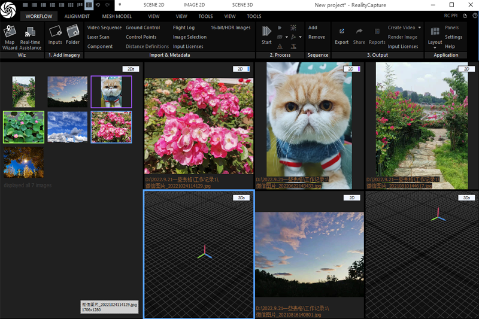This screenshot has height=319, width=479.
Task: Click the warning-triangle icon in the Process group
Action: 280,47
